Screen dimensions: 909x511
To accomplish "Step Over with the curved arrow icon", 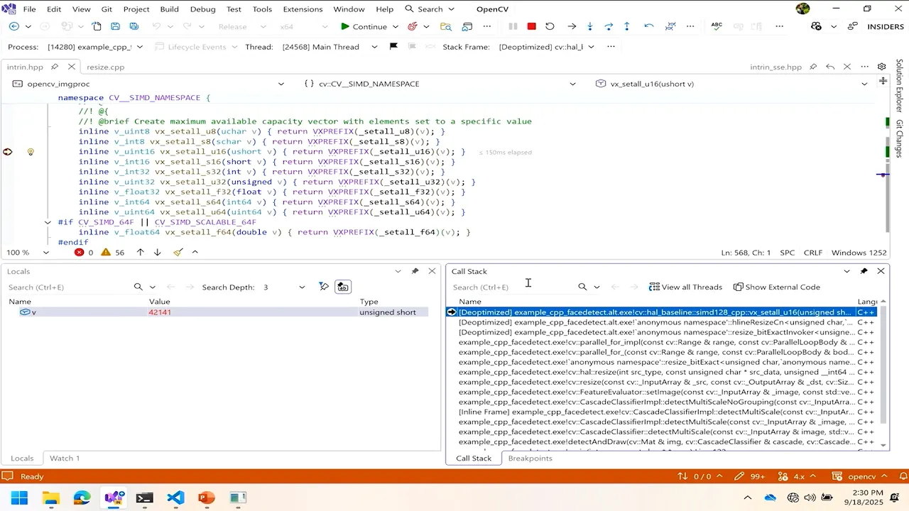I will (609, 26).
